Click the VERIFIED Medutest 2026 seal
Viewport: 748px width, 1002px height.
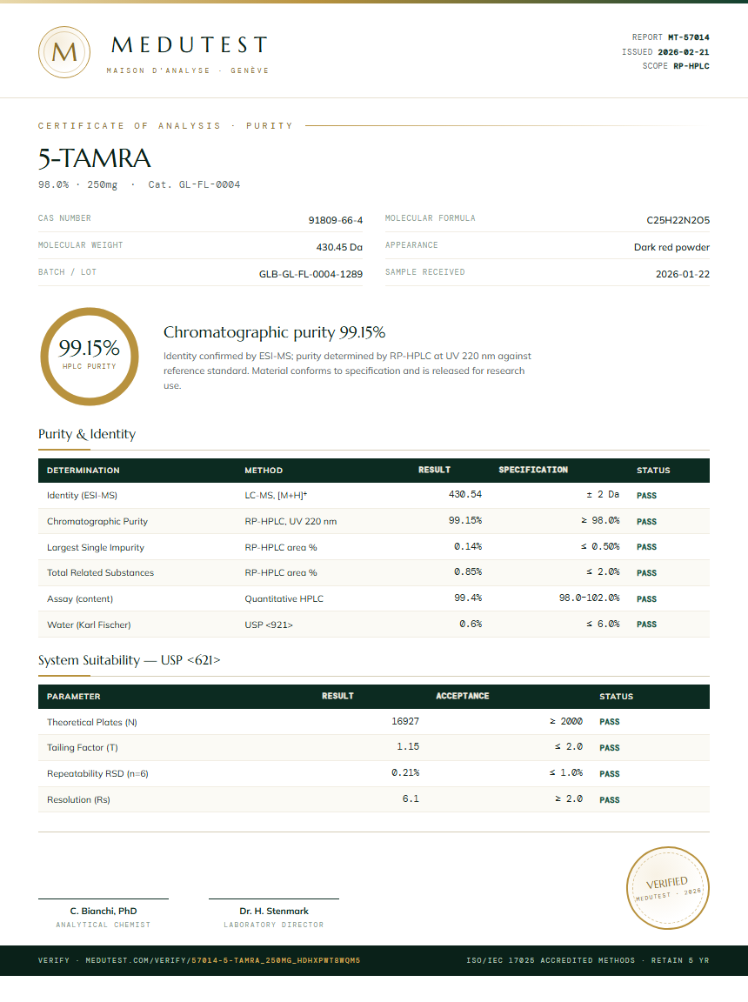(x=667, y=887)
